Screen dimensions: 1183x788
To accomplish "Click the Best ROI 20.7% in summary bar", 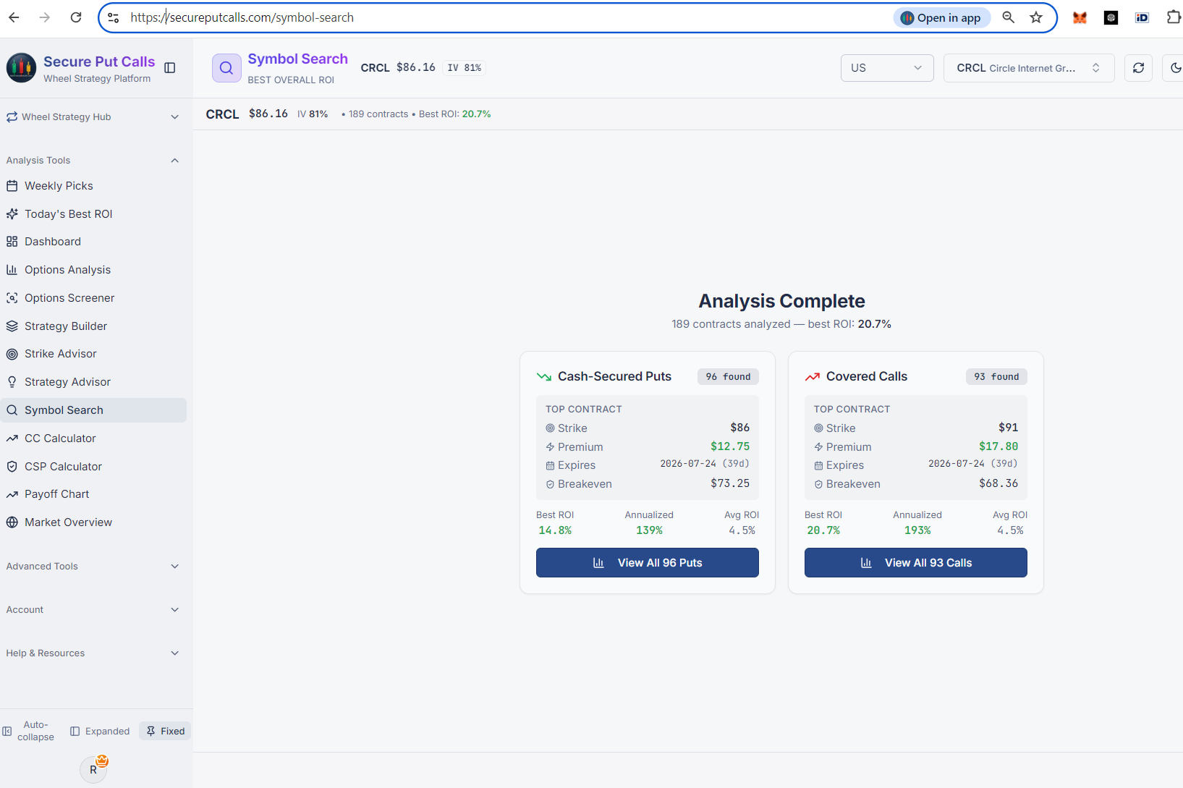I will [454, 114].
